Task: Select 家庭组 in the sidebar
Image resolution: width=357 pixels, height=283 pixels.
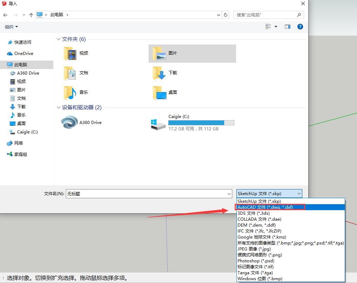Action: [17, 154]
